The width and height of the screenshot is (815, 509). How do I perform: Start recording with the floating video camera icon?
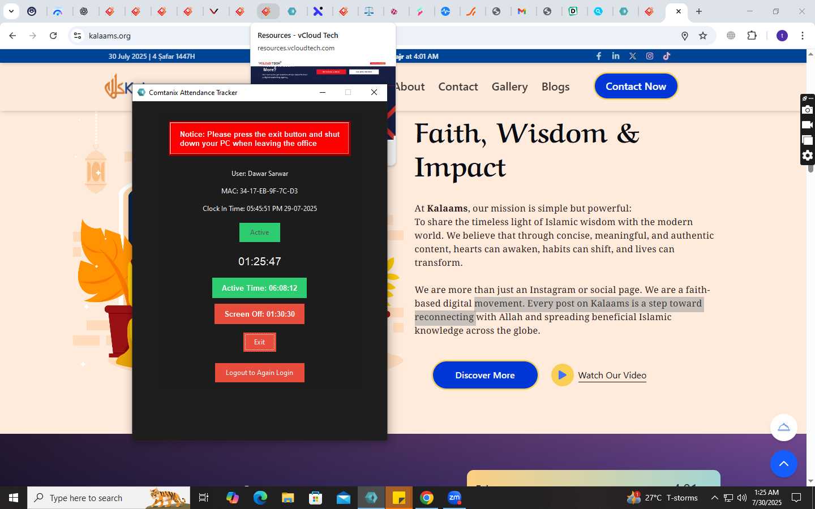tap(808, 125)
